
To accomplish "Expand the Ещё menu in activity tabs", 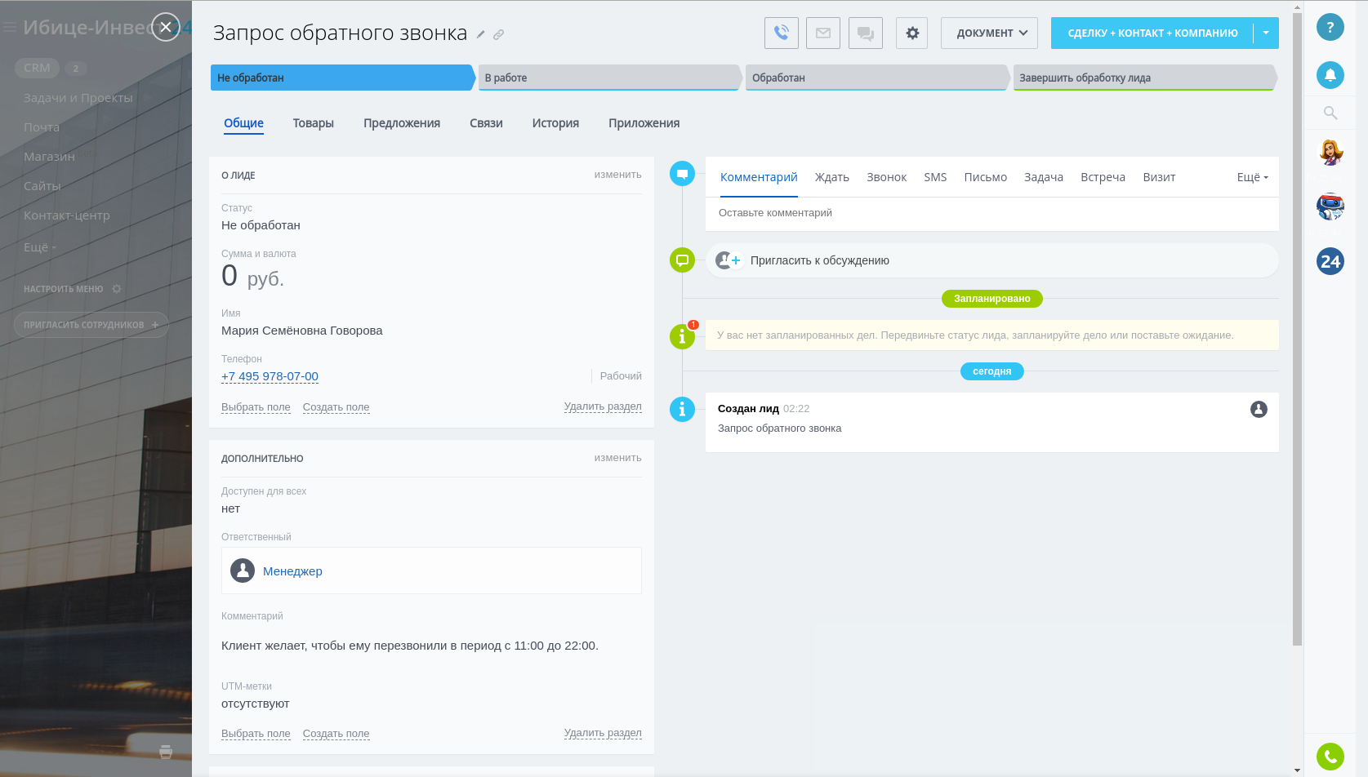I will coord(1252,177).
